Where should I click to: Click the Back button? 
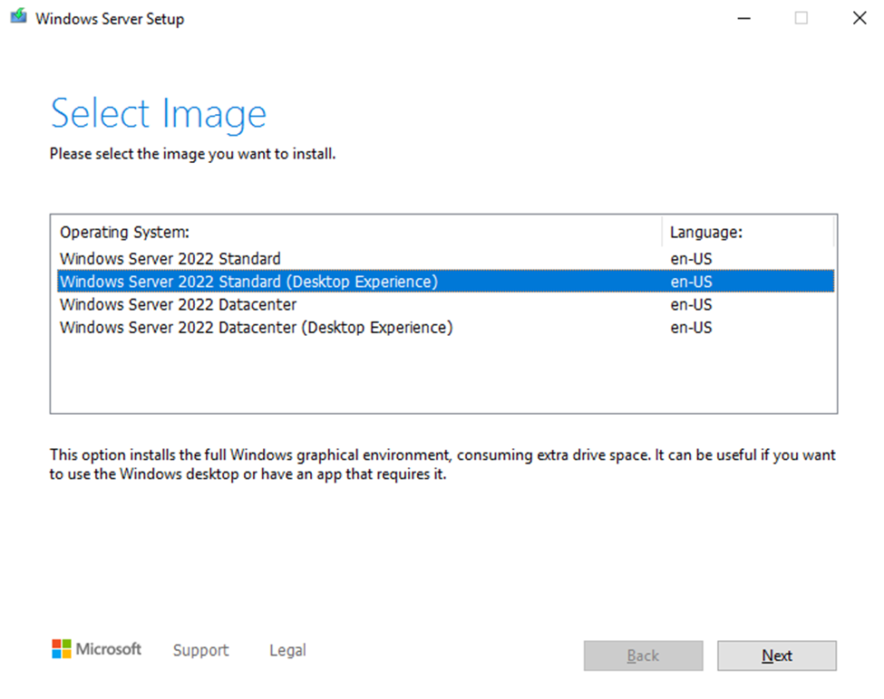coord(643,656)
